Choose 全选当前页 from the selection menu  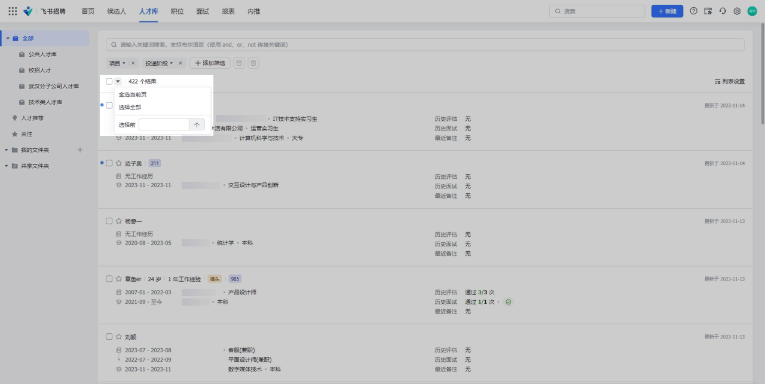(133, 95)
